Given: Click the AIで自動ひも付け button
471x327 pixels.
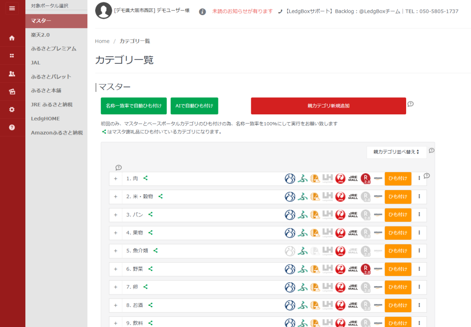Looking at the screenshot, I should [x=194, y=106].
